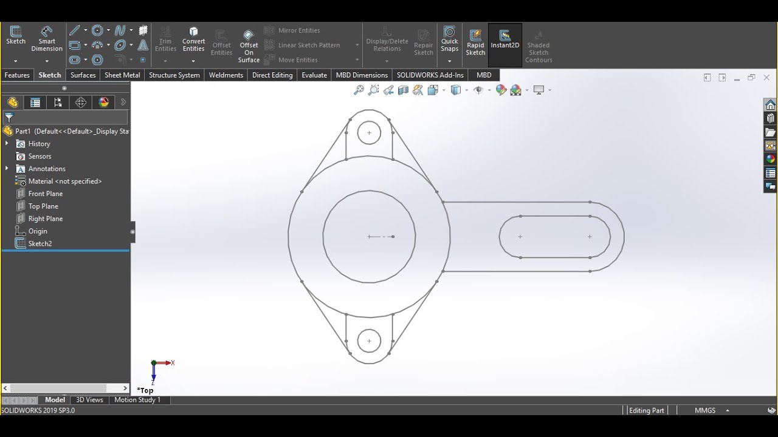Viewport: 778px width, 437px height.
Task: Open the PropertyManager panel tab
Action: pos(35,103)
